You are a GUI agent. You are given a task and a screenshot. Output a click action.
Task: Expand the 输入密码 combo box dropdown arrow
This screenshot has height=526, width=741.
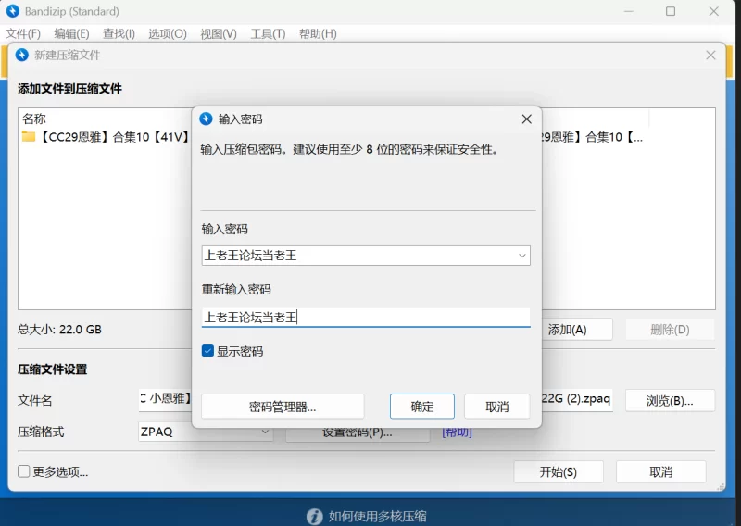pos(521,256)
